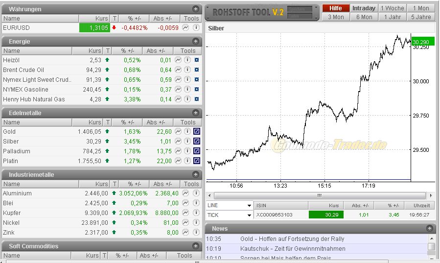
Task: Click the info icon for Nickel
Action: [x=196, y=223]
